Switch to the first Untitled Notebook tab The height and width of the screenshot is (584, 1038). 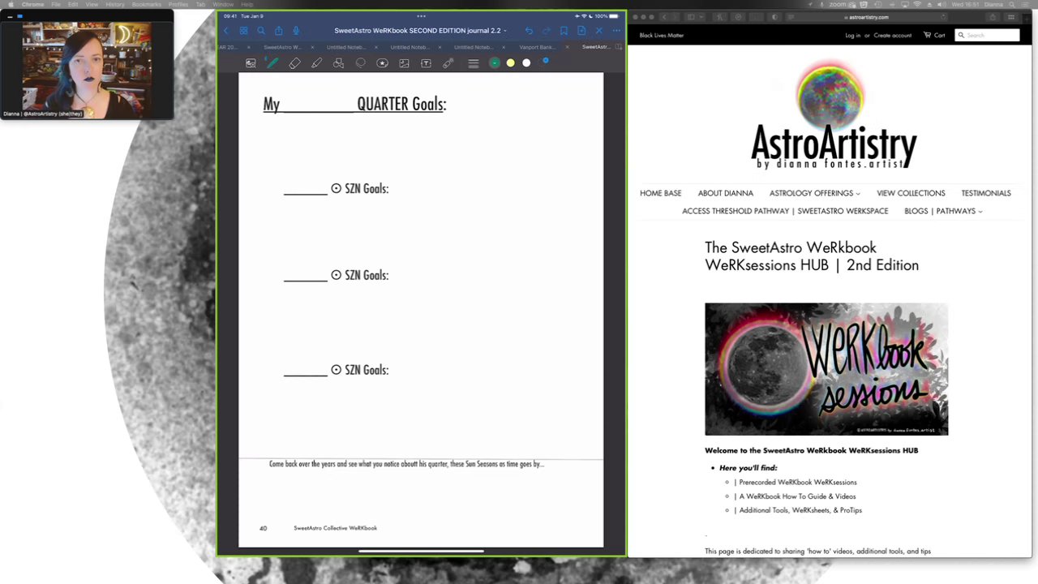(346, 47)
